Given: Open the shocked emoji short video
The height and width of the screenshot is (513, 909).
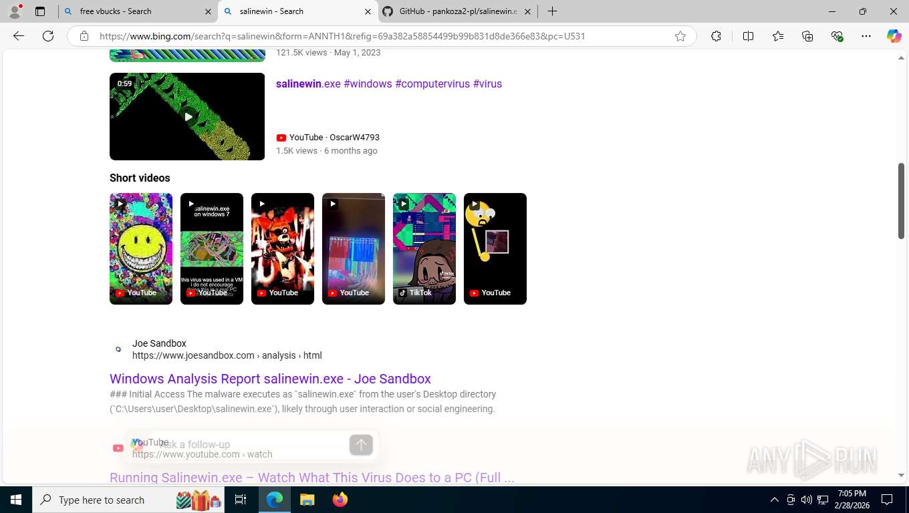Looking at the screenshot, I should point(495,248).
